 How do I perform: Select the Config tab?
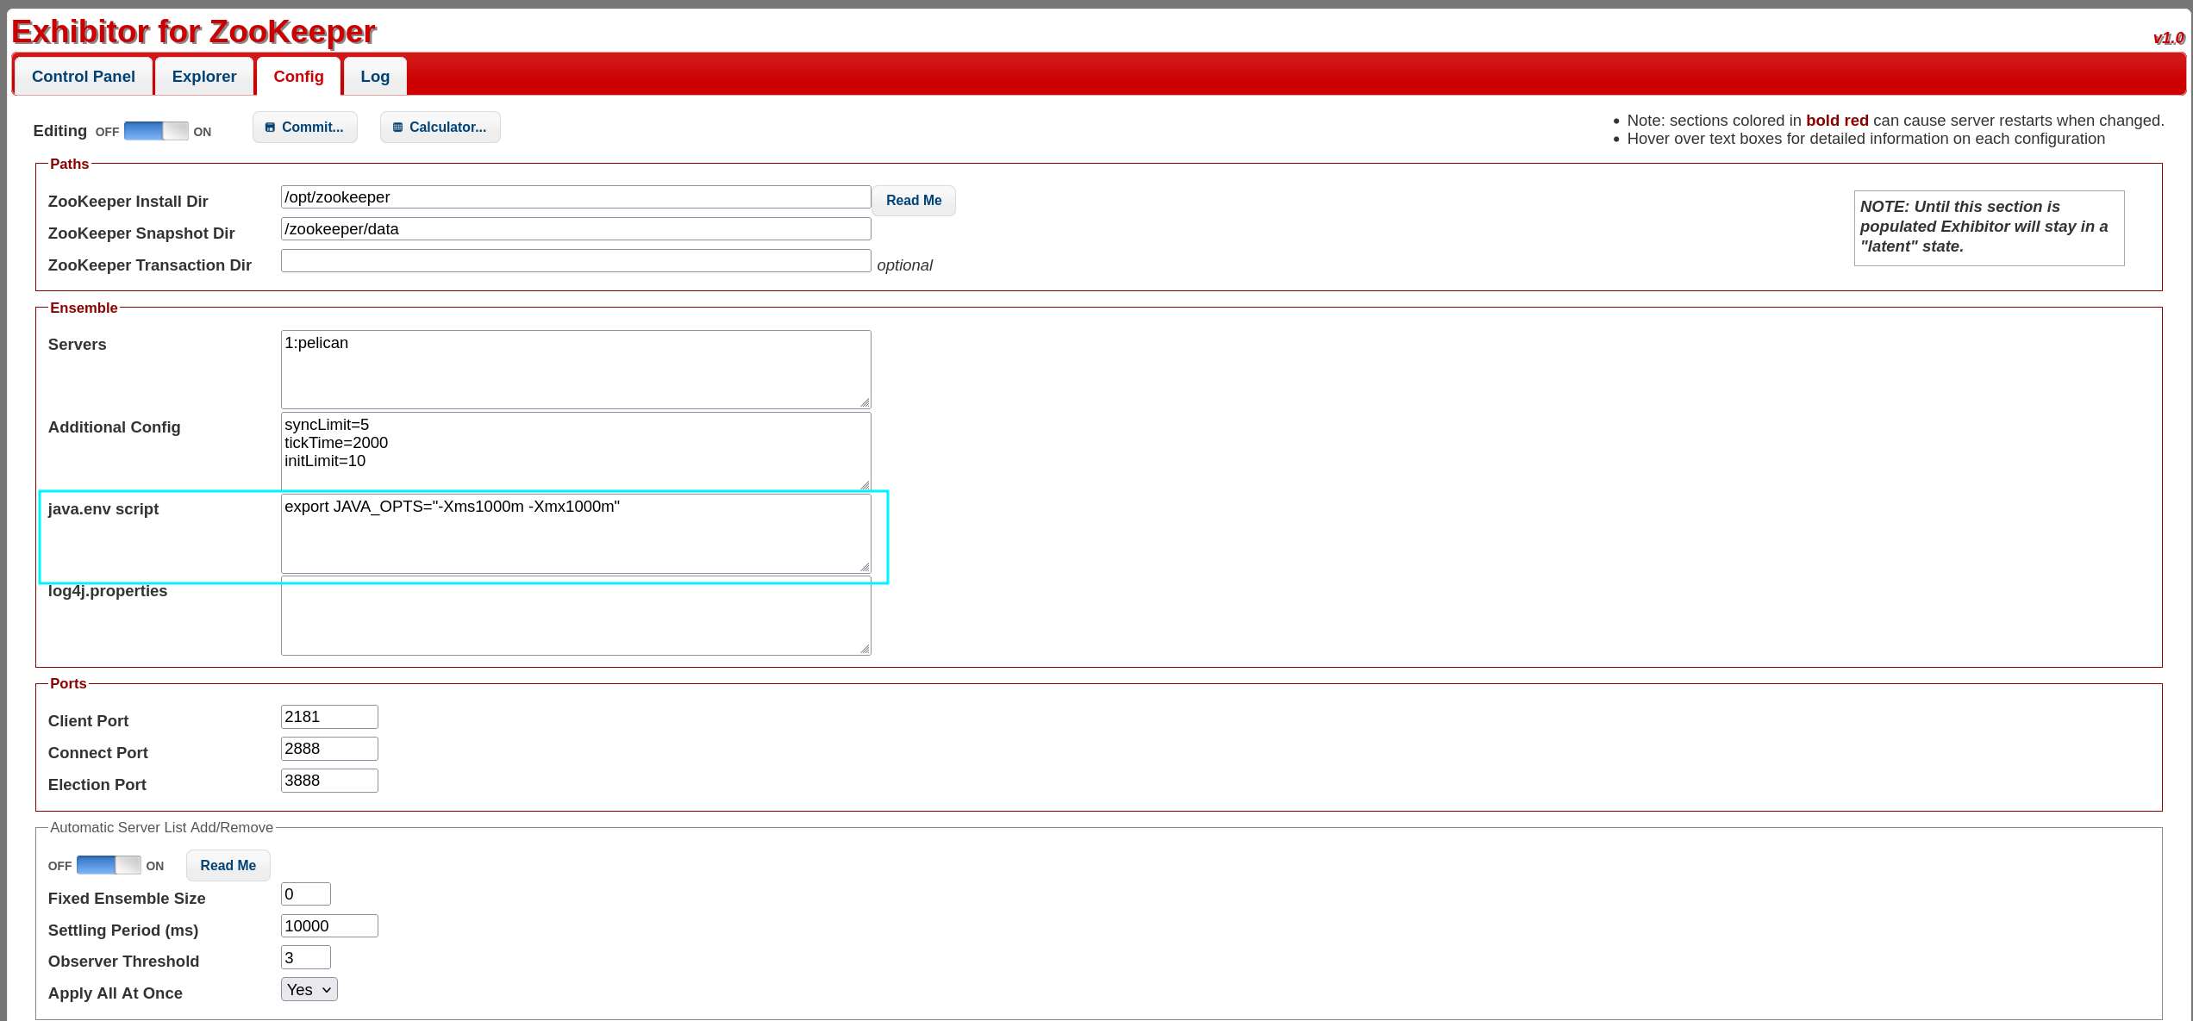(298, 77)
